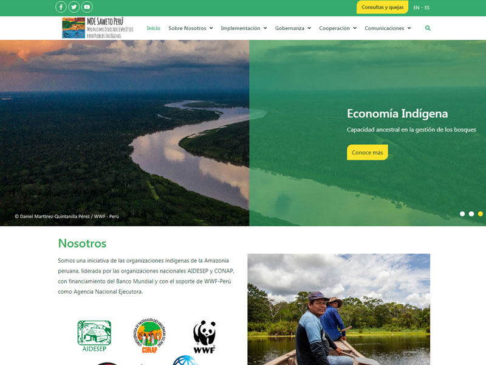Click the WWF panda logo

pyautogui.click(x=204, y=337)
